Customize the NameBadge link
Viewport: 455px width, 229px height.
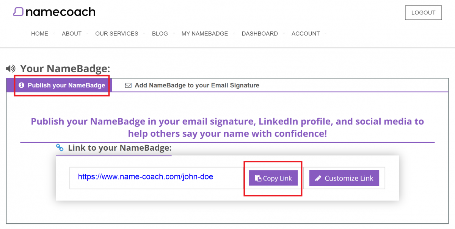(344, 178)
